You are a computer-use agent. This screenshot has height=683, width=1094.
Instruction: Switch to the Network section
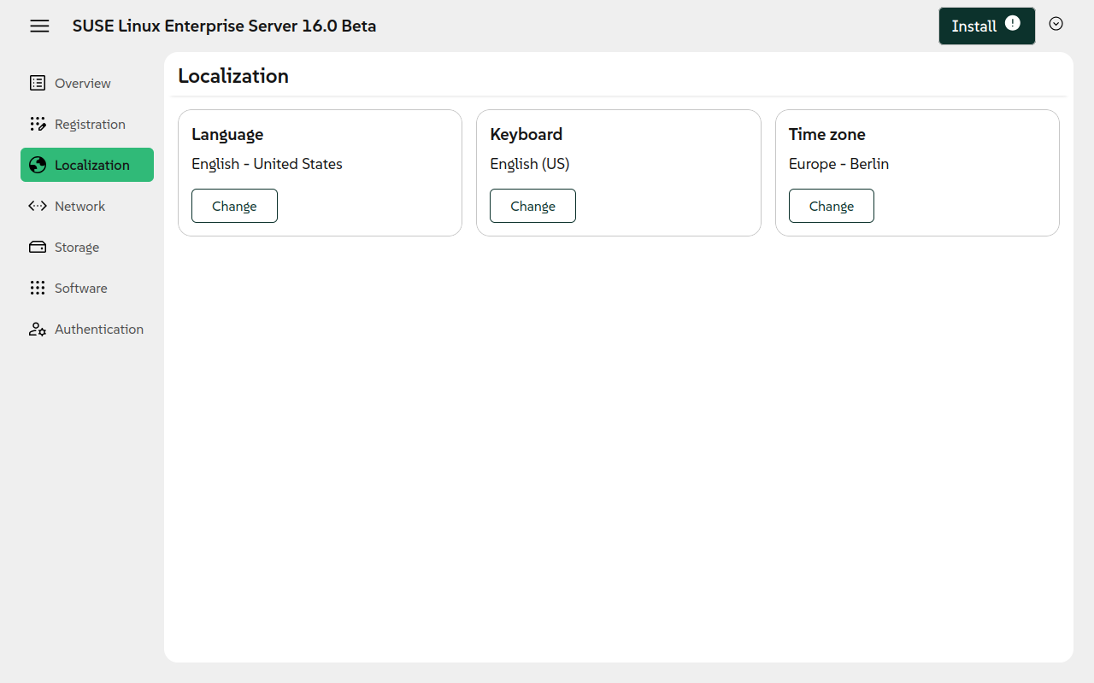click(79, 206)
